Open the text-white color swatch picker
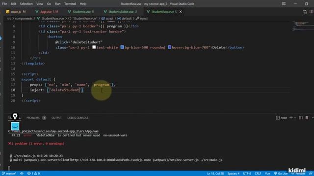 click(94, 47)
